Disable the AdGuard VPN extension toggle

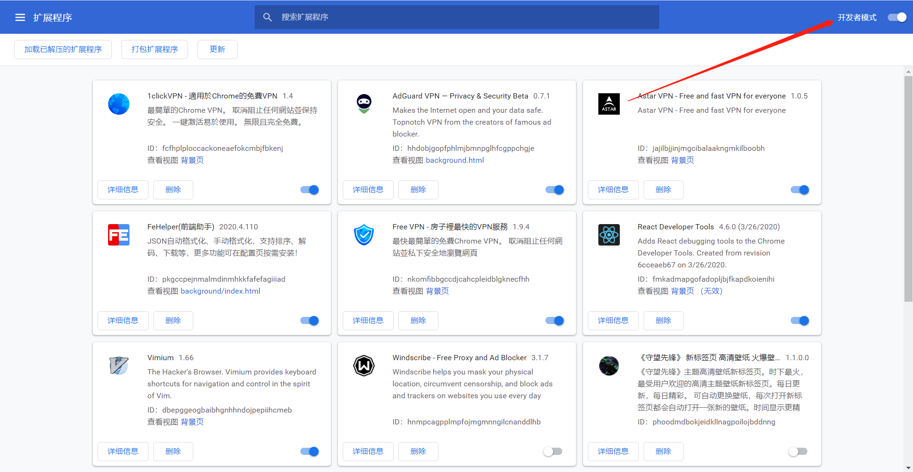click(555, 190)
